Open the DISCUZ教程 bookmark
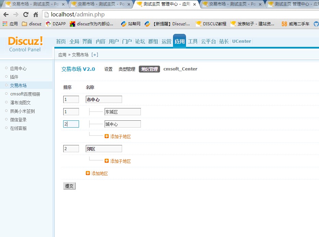The height and width of the screenshot is (237, 319). 211,24
